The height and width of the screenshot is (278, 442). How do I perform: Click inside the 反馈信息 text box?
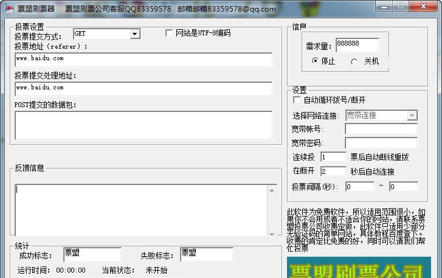click(x=141, y=210)
